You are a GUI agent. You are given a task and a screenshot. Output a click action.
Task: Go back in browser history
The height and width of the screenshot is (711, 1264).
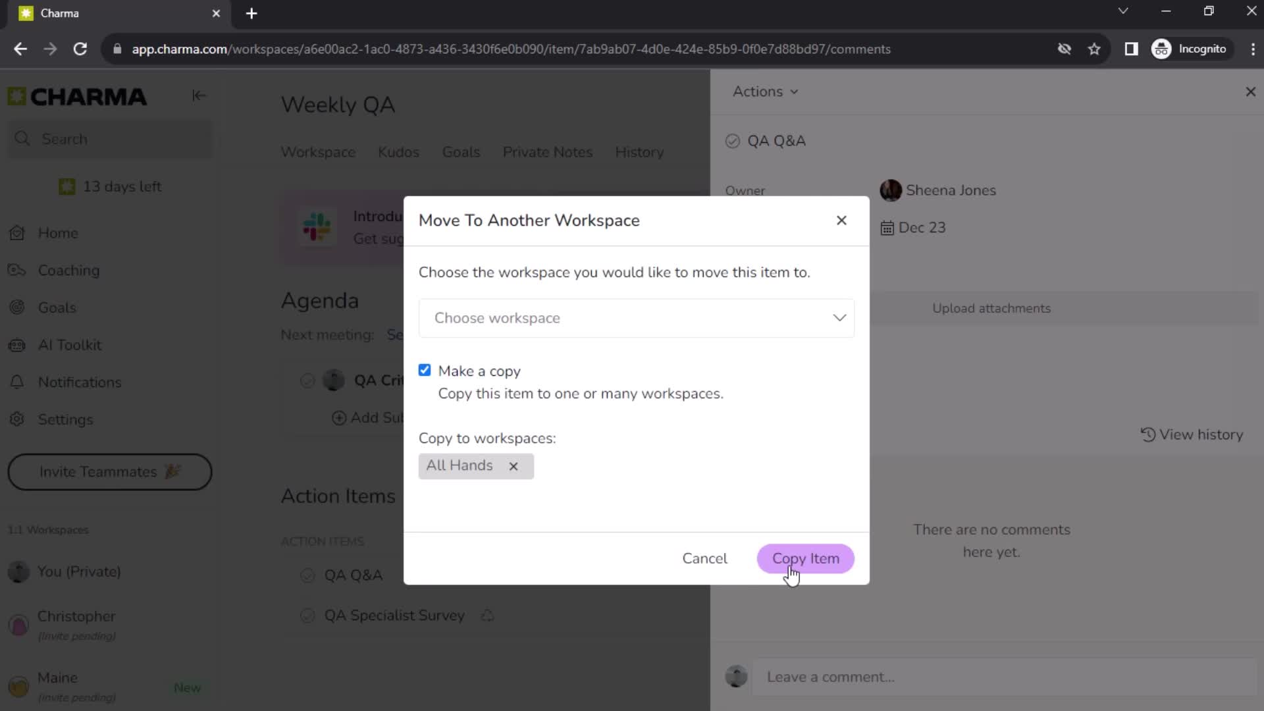(20, 49)
